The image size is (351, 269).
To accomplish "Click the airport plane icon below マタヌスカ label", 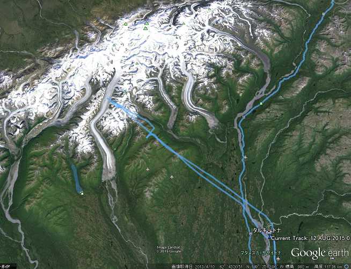I will [x=278, y=259].
